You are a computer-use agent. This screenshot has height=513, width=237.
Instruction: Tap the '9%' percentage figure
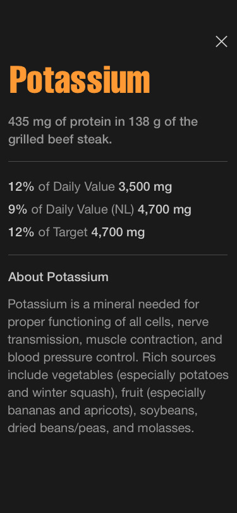coord(17,209)
